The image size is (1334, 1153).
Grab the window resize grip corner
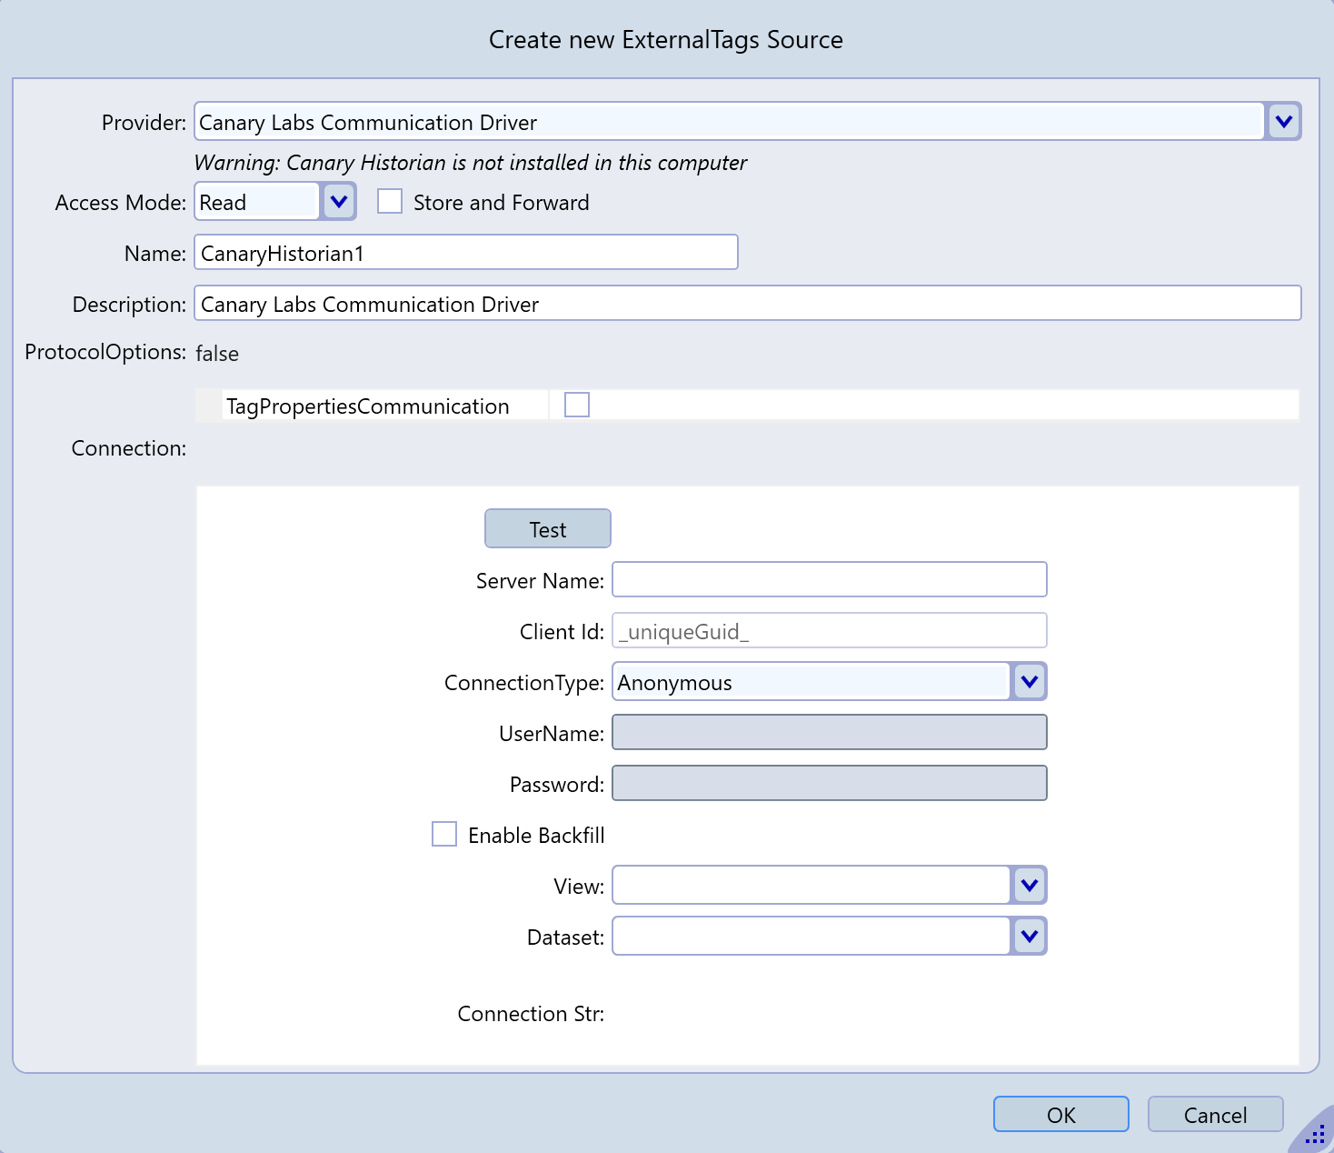click(x=1316, y=1135)
